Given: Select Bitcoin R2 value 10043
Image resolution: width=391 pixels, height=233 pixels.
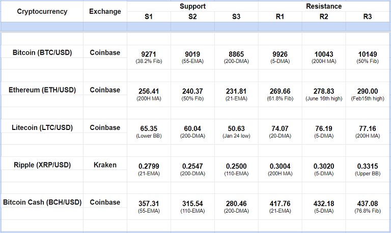Looking at the screenshot, I should click(324, 53).
